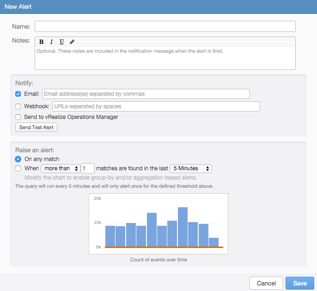
Task: Click the Webhook URLs input field
Action: click(156, 106)
